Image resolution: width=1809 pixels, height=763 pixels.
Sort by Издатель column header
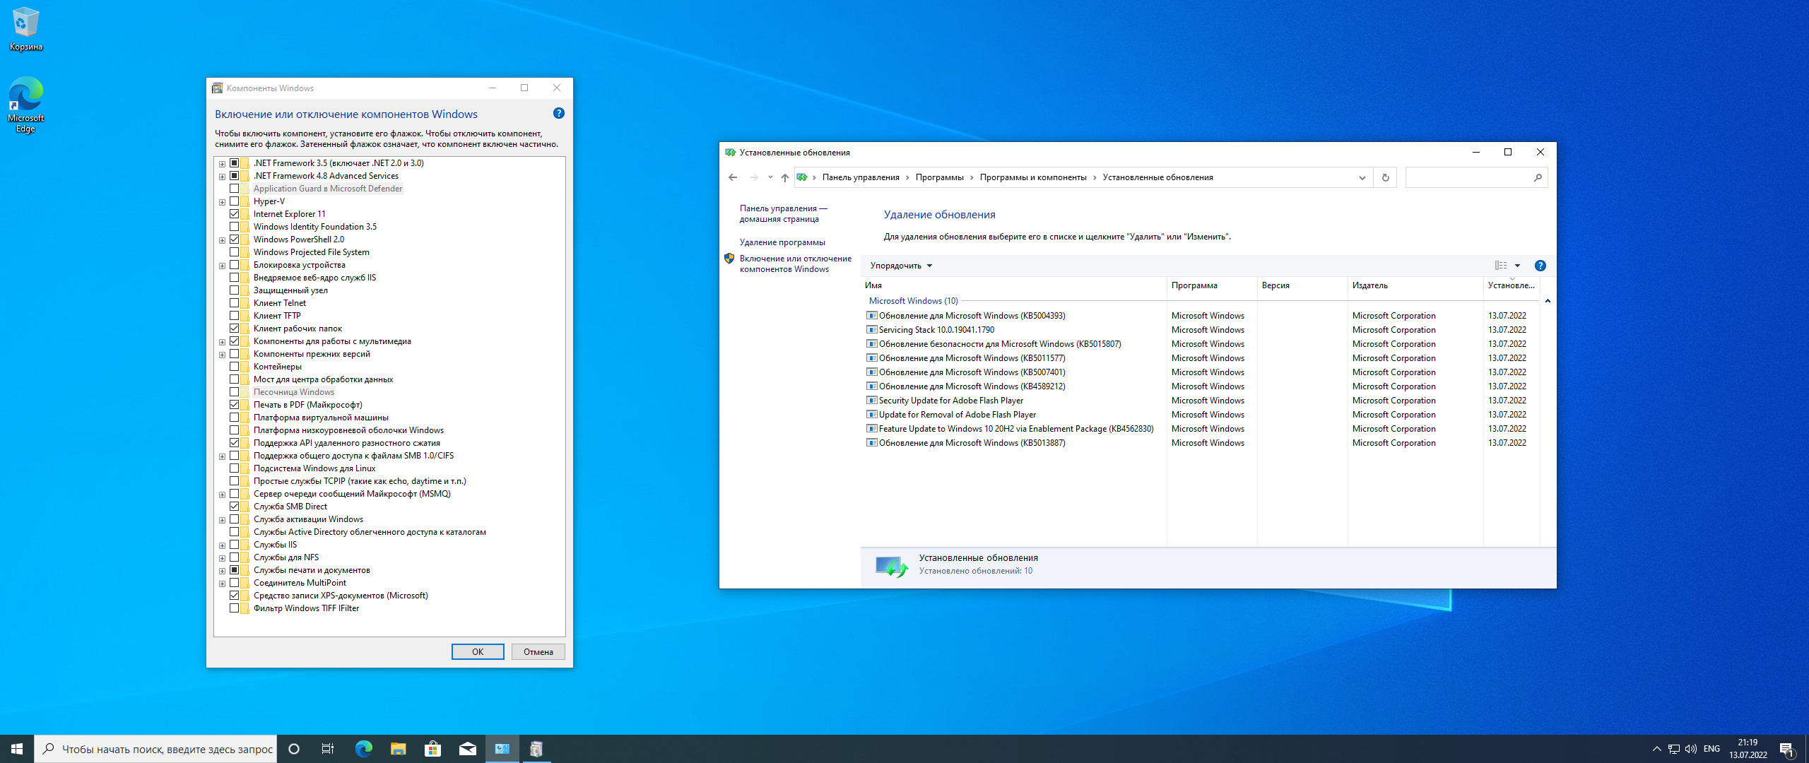(1415, 285)
